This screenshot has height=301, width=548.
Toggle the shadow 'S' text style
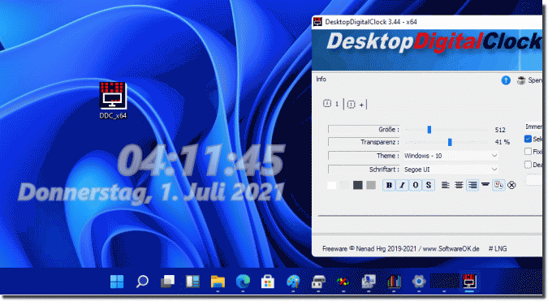(429, 185)
